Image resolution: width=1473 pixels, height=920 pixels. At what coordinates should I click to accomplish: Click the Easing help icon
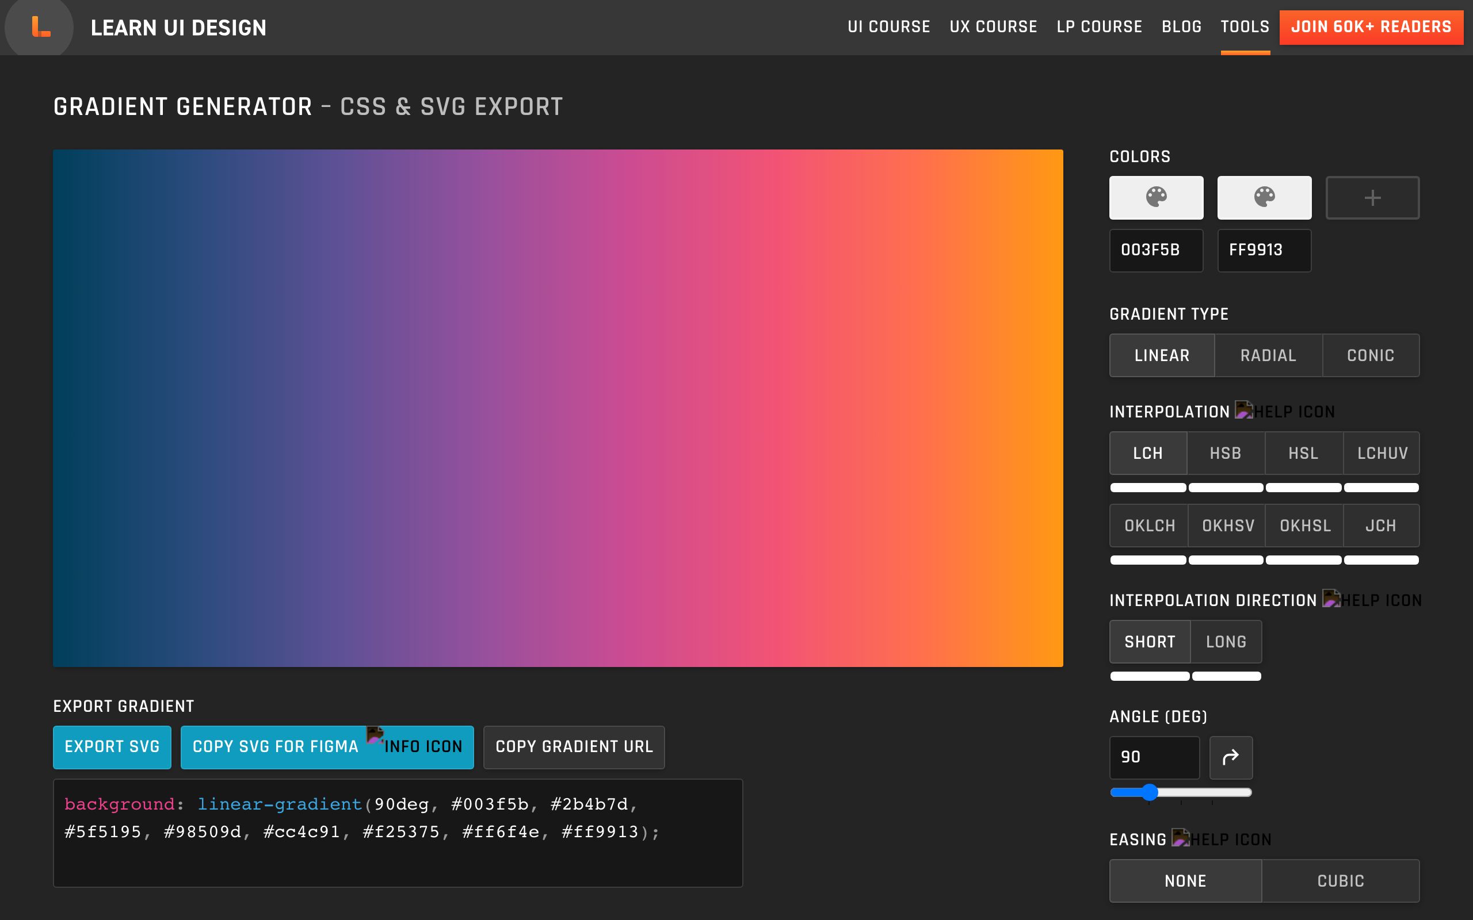pos(1222,839)
